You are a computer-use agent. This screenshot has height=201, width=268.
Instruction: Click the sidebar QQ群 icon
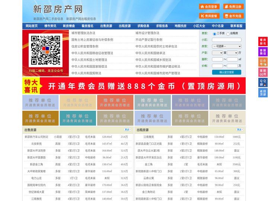point(263,83)
